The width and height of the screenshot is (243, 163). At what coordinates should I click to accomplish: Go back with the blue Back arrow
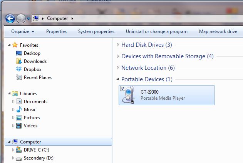tap(10, 19)
